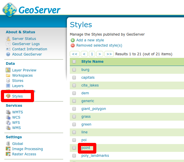184x162 pixels.
Task: Check the capitals style checkbox
Action: [74, 78]
